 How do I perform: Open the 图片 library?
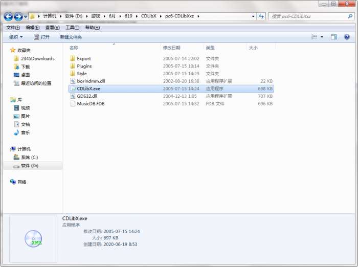[x=26, y=116]
